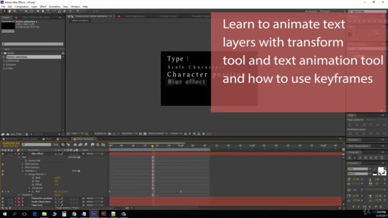Screen dimensions: 388x218
Task: Go to the next Blur keyframe
Action: (8, 191)
